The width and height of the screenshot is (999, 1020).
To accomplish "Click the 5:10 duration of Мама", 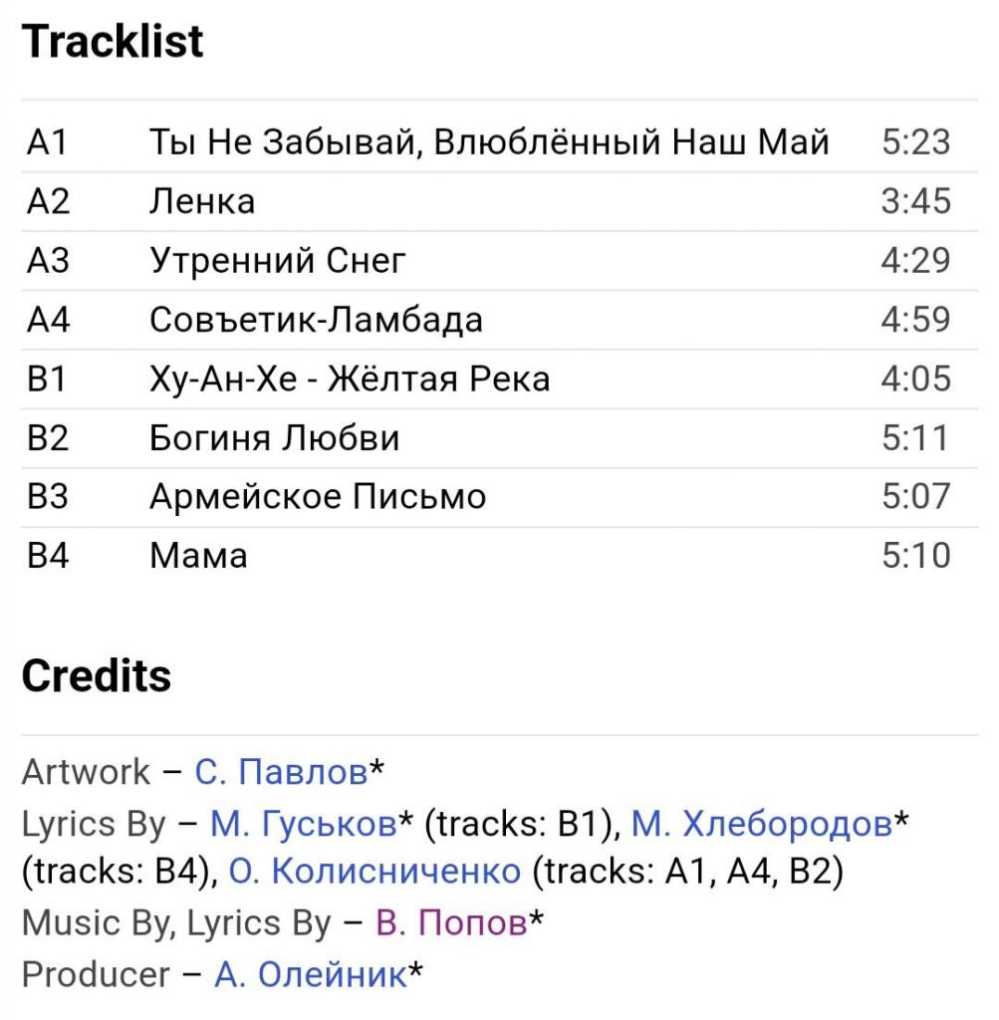I will [915, 556].
